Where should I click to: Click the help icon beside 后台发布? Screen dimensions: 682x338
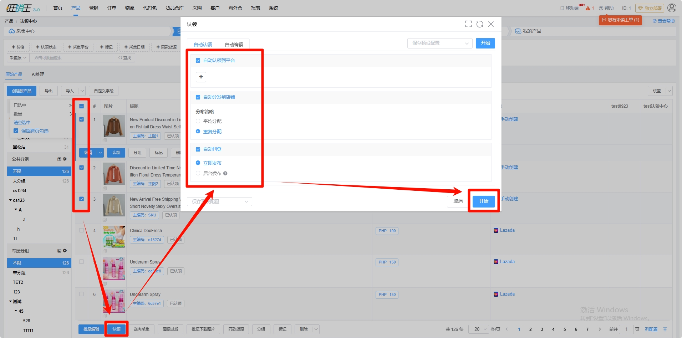click(225, 174)
